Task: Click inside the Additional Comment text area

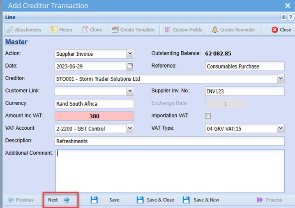Action: [169, 171]
